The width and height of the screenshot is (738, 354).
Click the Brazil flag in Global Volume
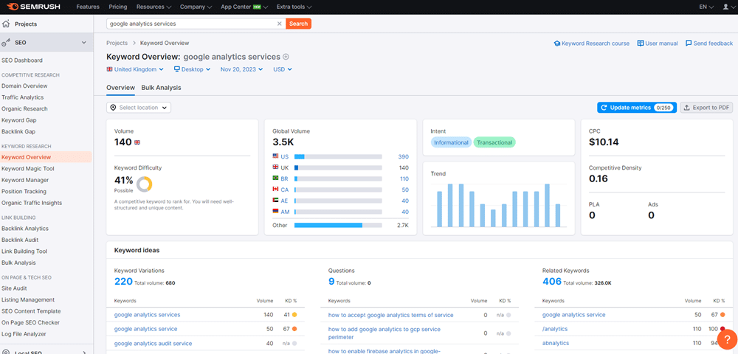pos(275,178)
